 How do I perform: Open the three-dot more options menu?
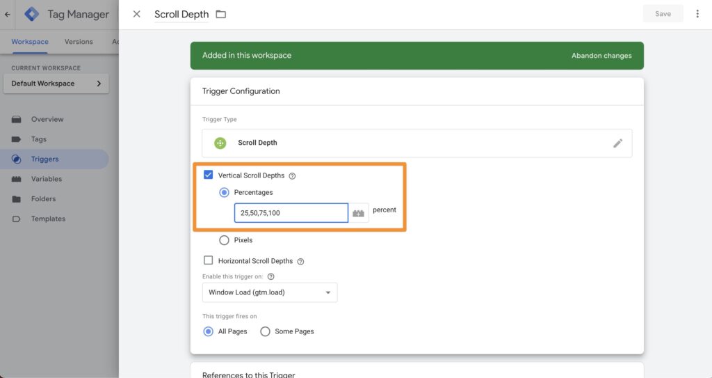[697, 14]
